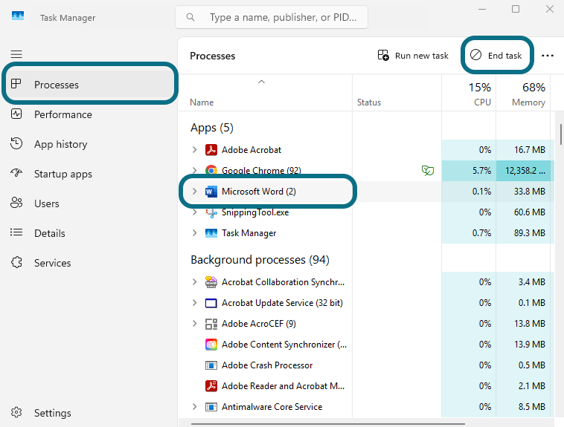Open Settings at the sidebar bottom
The height and width of the screenshot is (427, 564).
coord(90,413)
